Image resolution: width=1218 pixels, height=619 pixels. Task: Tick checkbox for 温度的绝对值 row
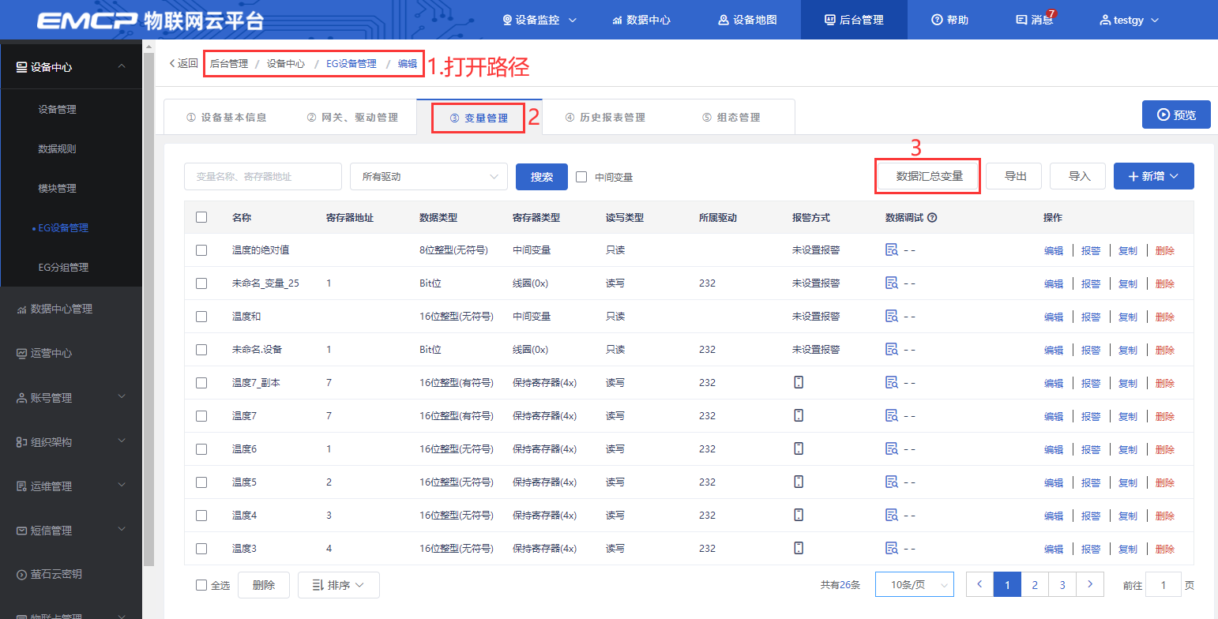coord(201,250)
